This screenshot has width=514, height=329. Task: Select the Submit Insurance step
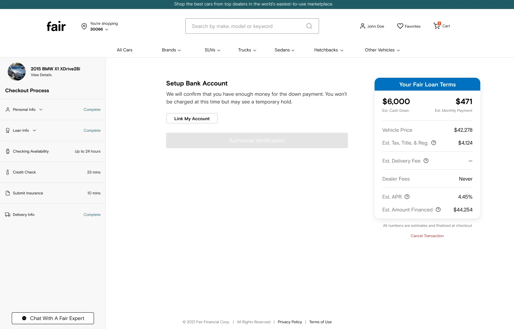[53, 193]
